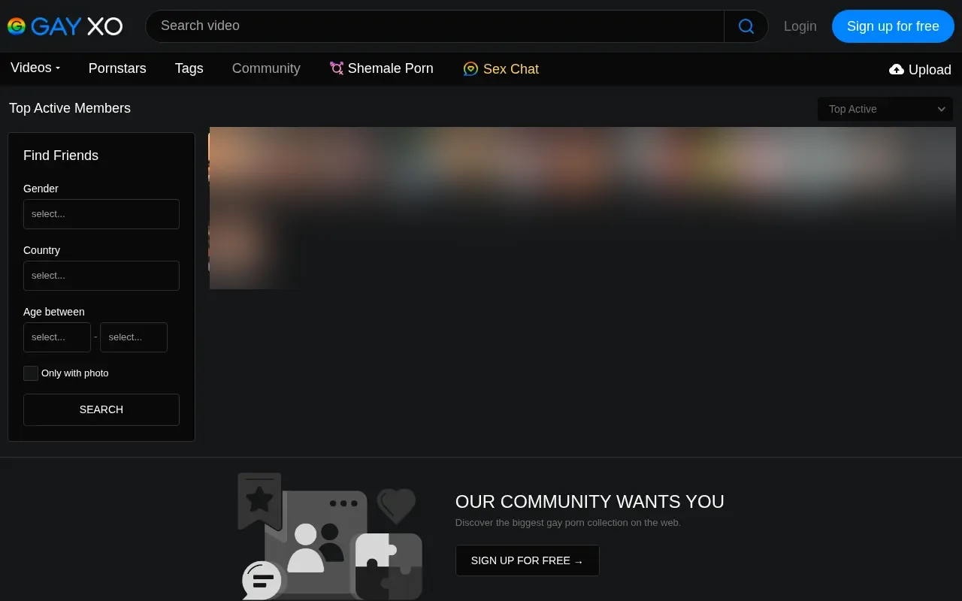Toggle the Only with photo checkbox

click(31, 373)
